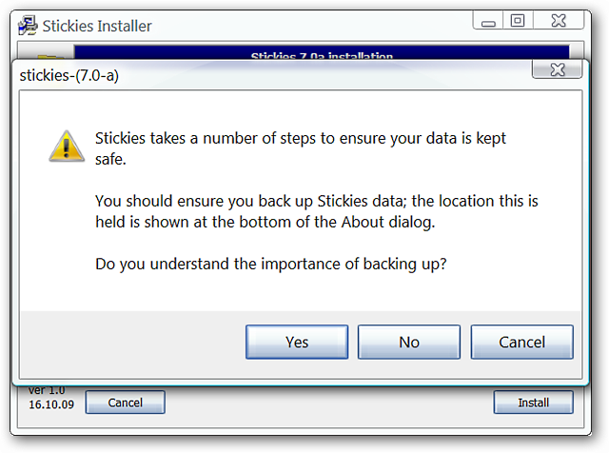Close the Stickies Installer window

click(x=559, y=21)
